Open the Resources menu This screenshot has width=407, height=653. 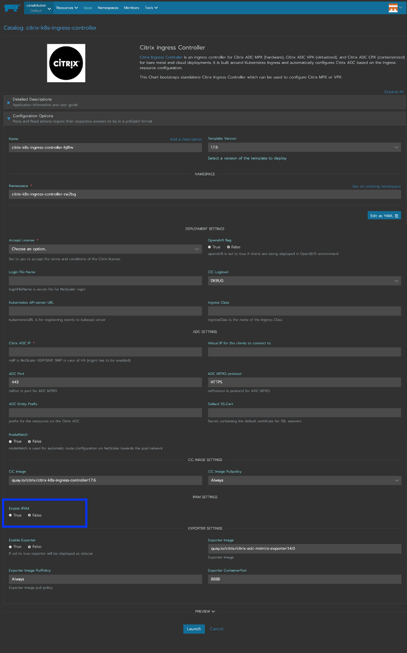point(67,8)
